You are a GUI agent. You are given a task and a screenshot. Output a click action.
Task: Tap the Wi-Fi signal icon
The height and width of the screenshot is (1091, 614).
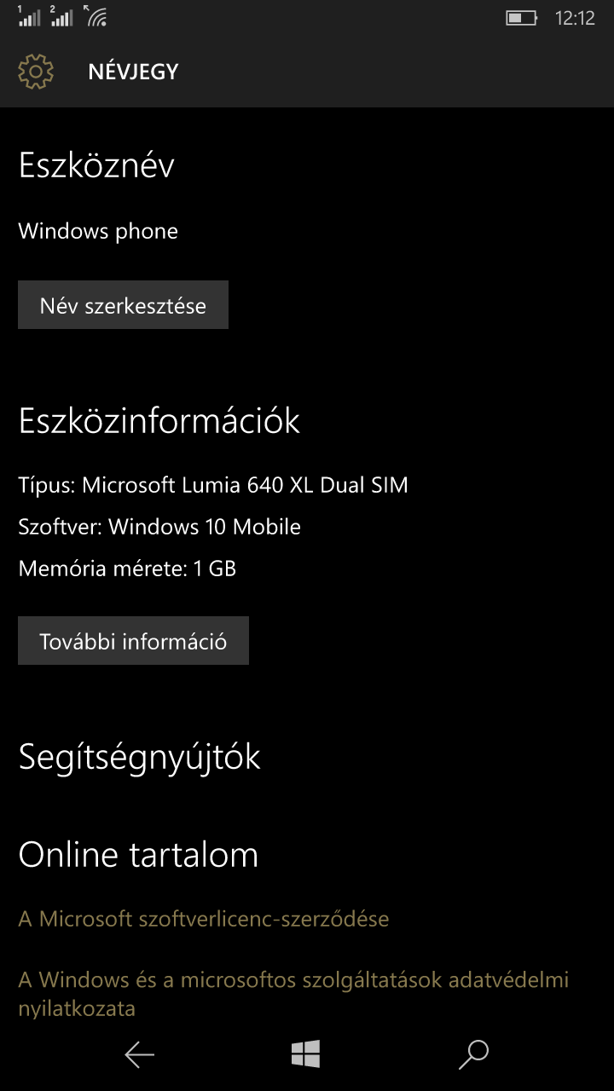(x=96, y=15)
